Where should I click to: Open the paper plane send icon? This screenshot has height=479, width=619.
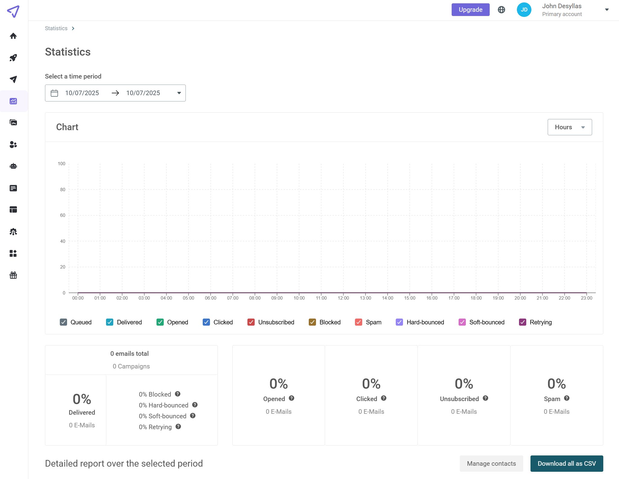[13, 79]
